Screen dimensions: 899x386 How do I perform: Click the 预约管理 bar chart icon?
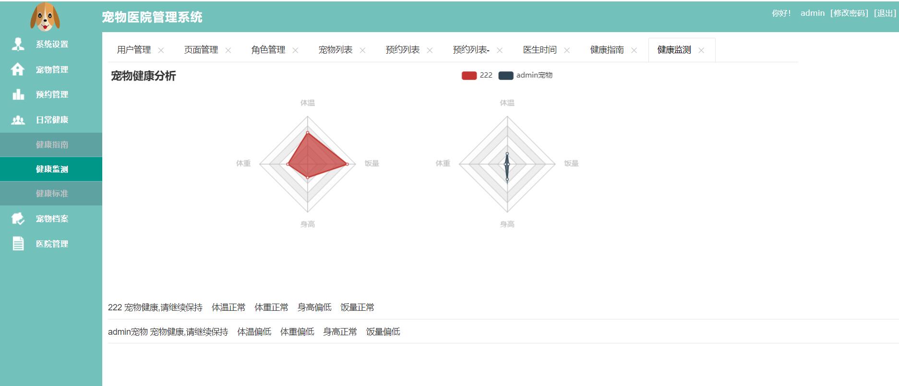tap(18, 94)
